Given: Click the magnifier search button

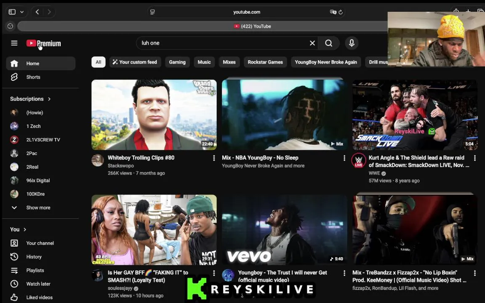Looking at the screenshot, I should (x=329, y=43).
